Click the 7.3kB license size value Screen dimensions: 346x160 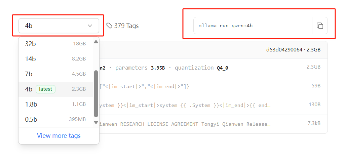pyautogui.click(x=314, y=123)
